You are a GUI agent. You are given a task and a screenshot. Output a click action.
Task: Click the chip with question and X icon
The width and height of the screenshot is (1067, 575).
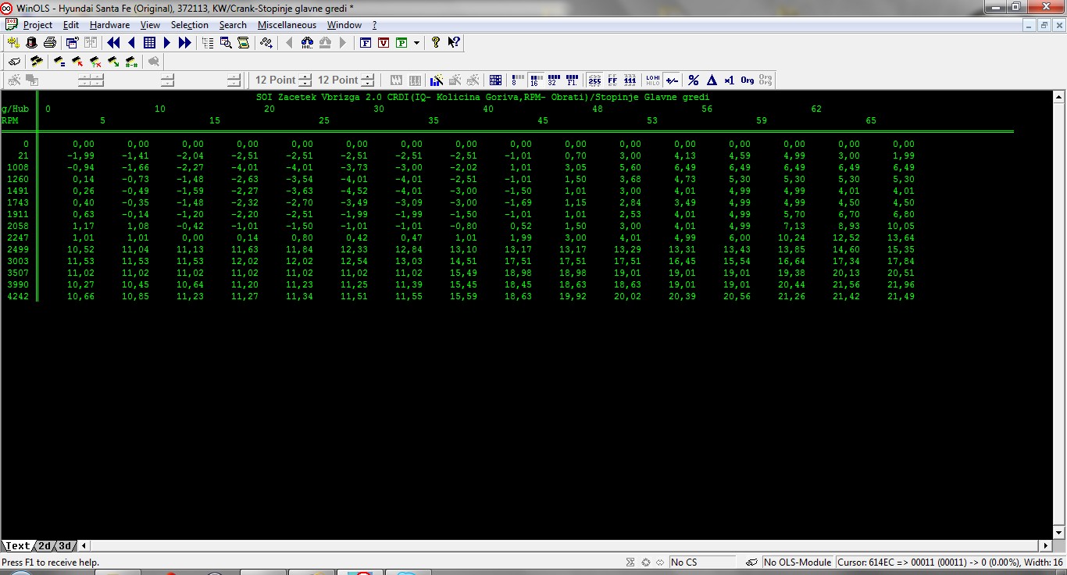click(95, 61)
